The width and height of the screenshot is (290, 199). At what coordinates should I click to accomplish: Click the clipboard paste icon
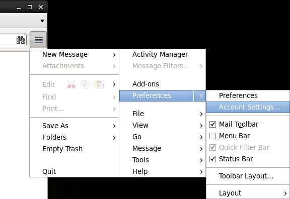click(100, 84)
